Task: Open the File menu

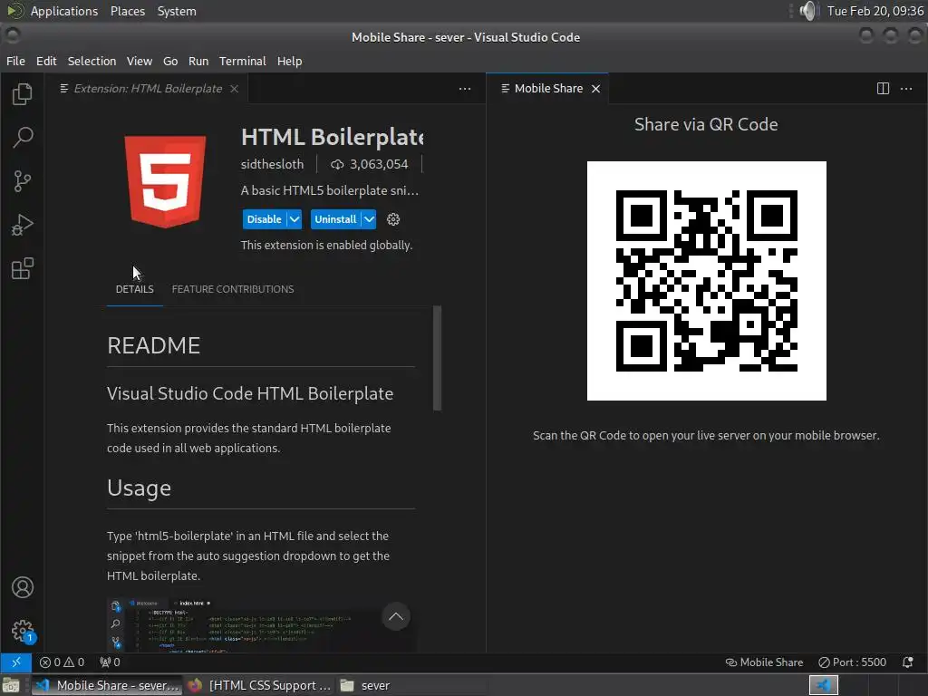Action: coord(15,61)
